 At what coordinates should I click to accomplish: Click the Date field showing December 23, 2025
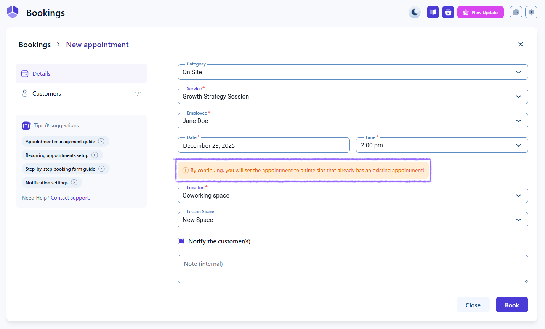tap(263, 145)
